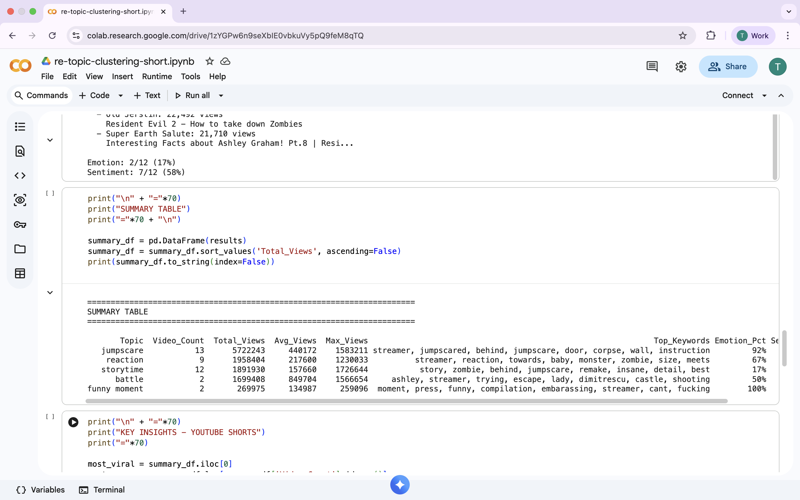Screen dimensions: 800x500
Task: Bookmark this page with the star icon
Action: point(683,36)
